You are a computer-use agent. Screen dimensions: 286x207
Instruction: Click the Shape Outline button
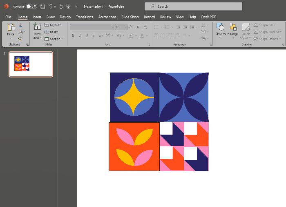(268, 32)
